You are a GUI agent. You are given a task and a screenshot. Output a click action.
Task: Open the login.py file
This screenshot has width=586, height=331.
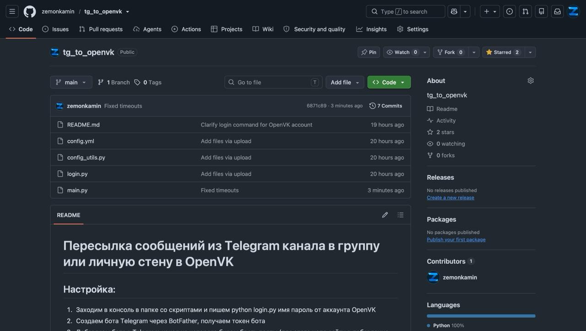tap(77, 174)
